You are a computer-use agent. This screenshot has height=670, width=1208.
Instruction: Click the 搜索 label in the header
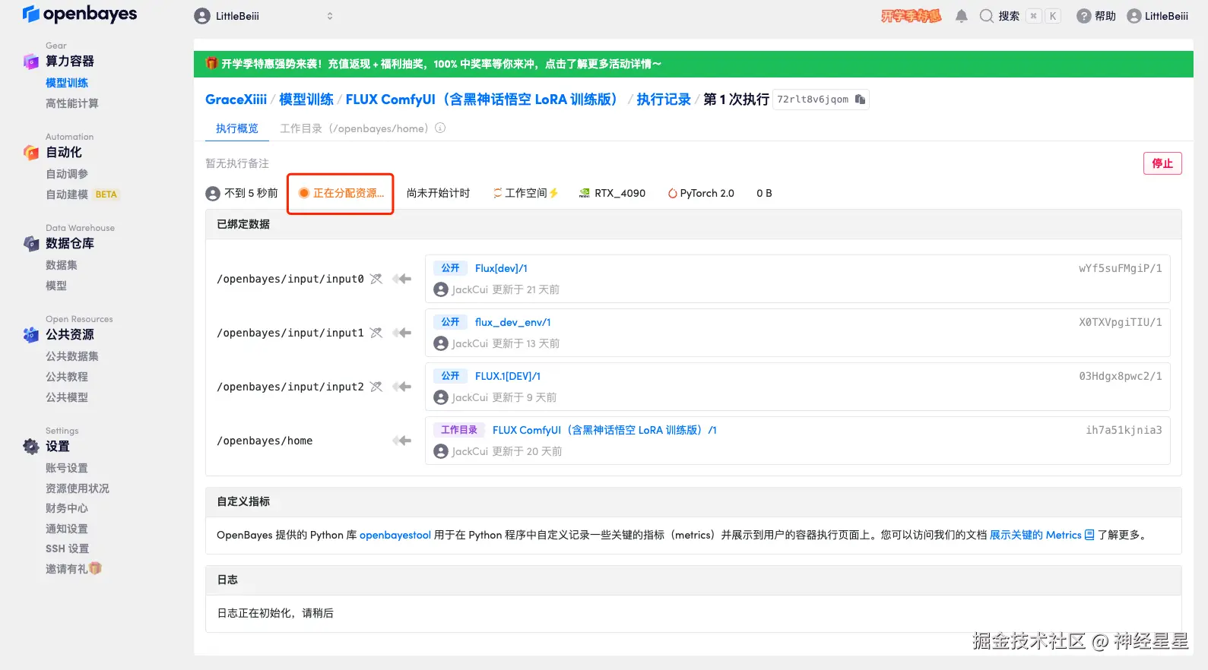point(1009,16)
